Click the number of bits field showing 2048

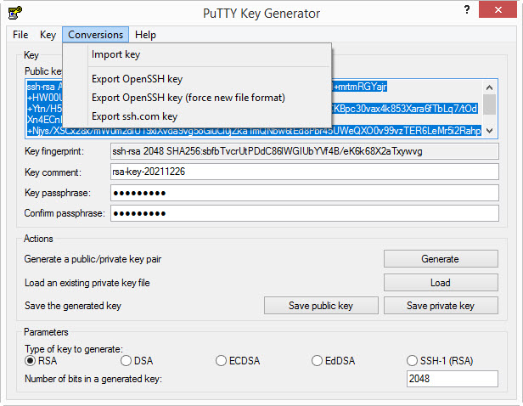[x=452, y=379]
